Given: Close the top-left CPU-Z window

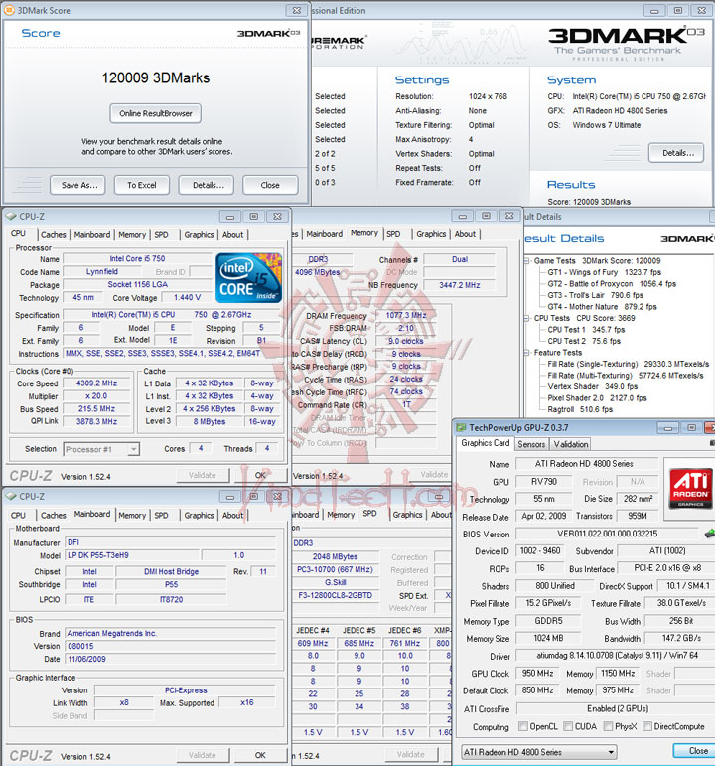Looking at the screenshot, I should 277,216.
